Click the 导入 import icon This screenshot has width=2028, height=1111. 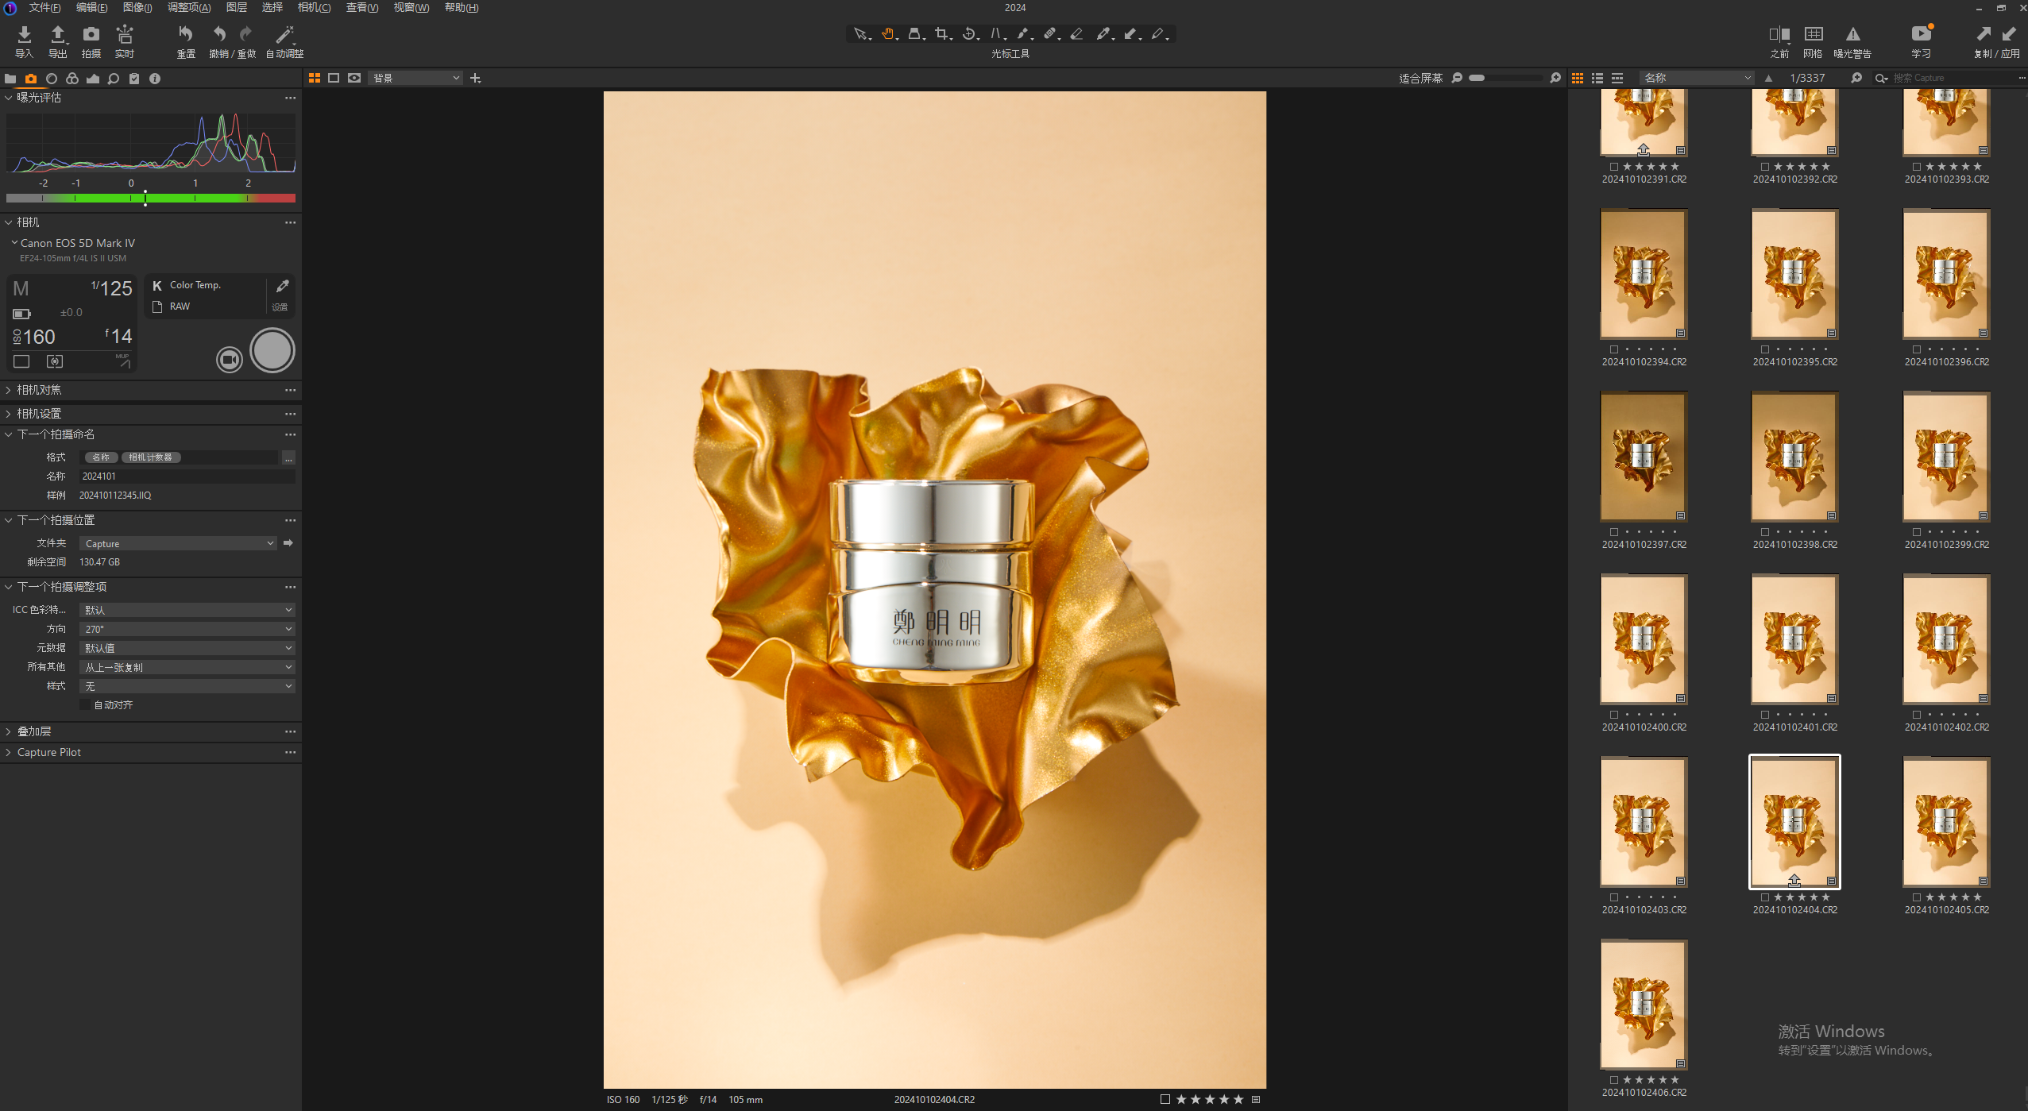(24, 35)
